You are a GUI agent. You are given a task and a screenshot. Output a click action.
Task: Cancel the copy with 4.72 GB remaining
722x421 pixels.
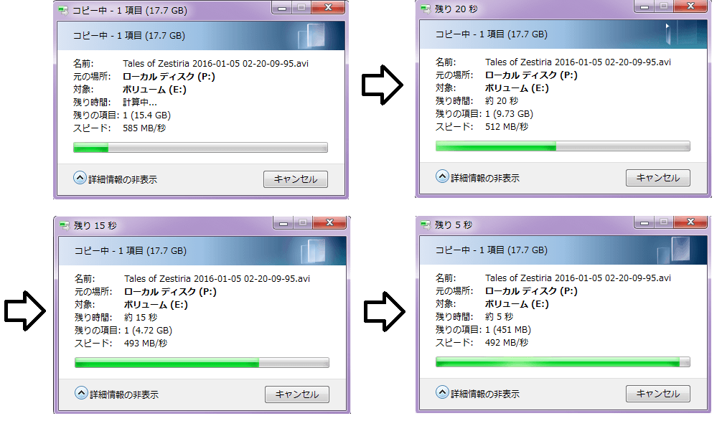point(297,394)
